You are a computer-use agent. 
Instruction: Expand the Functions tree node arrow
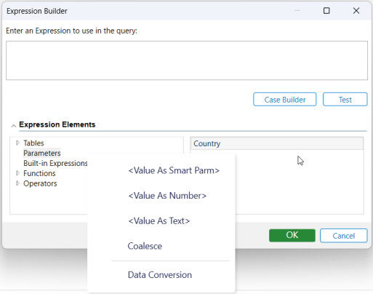pos(17,173)
